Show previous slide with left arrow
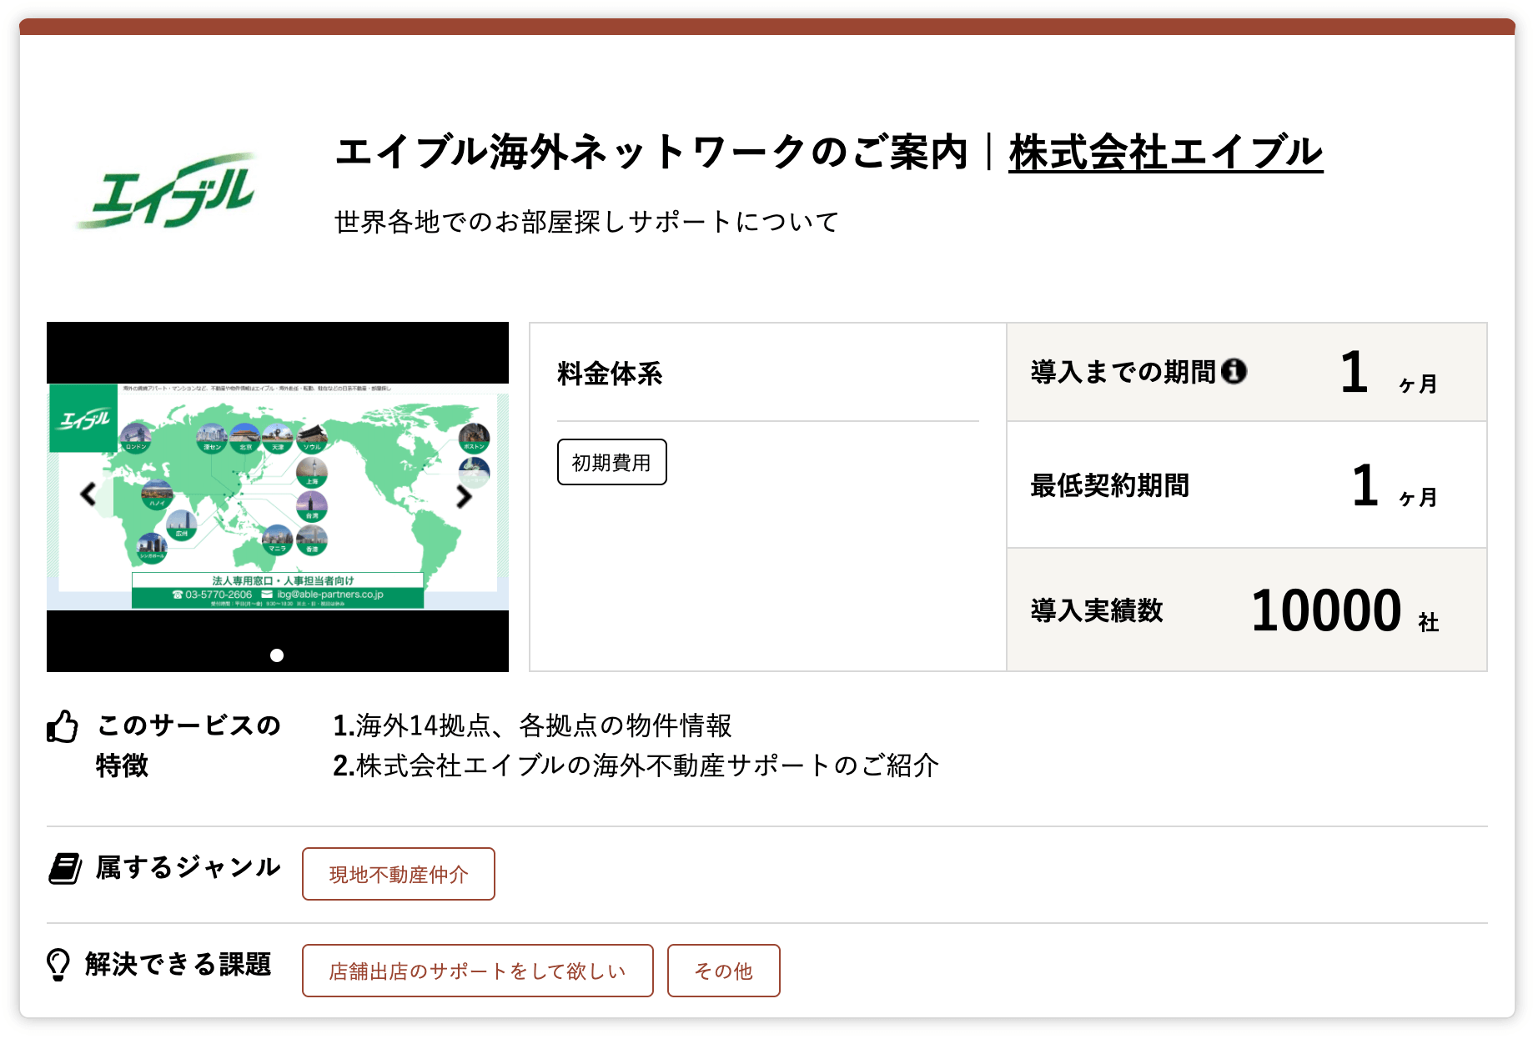 coord(88,494)
